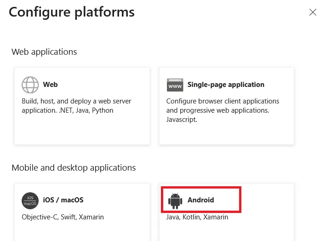Viewport: 320px width, 241px height.
Task: Click the www browser icon
Action: click(175, 85)
